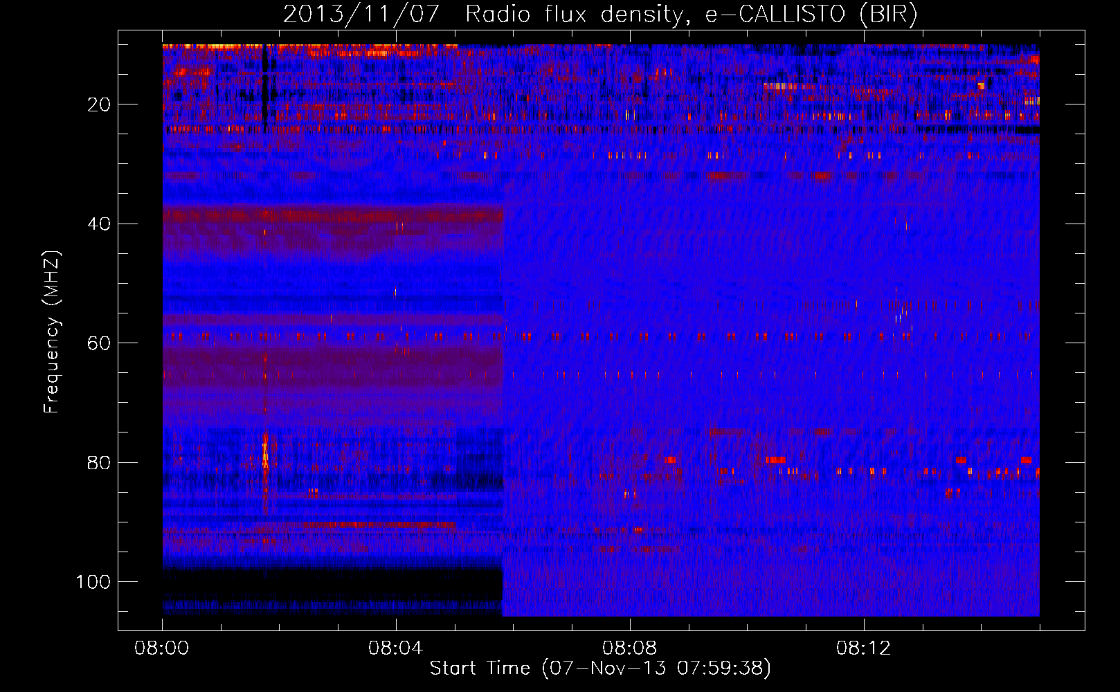
Task: Click the '80' frequency tick label
Action: 99,462
